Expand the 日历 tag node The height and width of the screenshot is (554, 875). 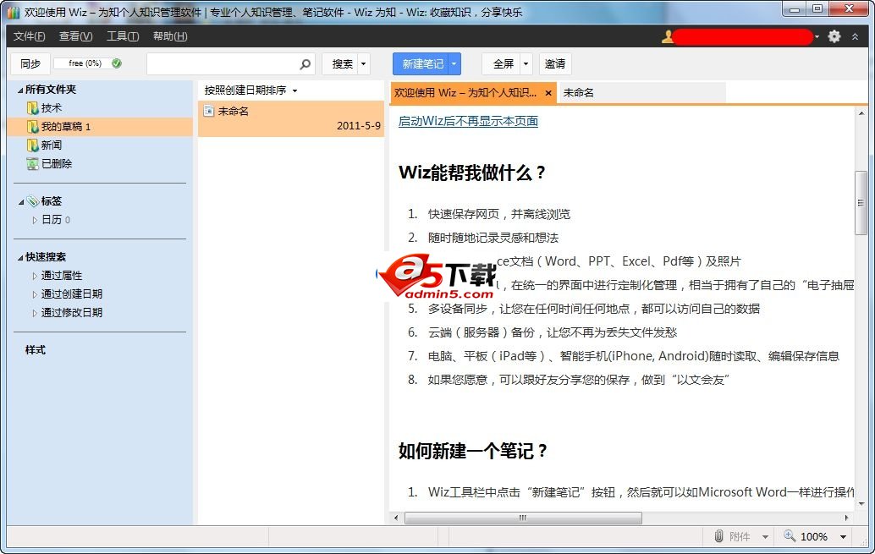coord(35,221)
